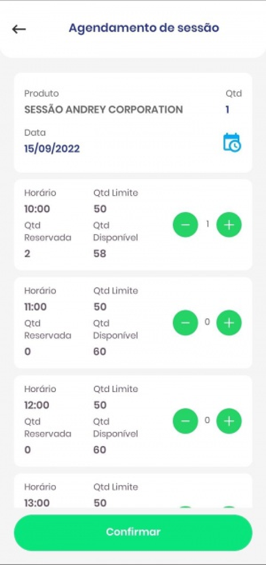Tap the Agendamento de sessão title

point(144,28)
